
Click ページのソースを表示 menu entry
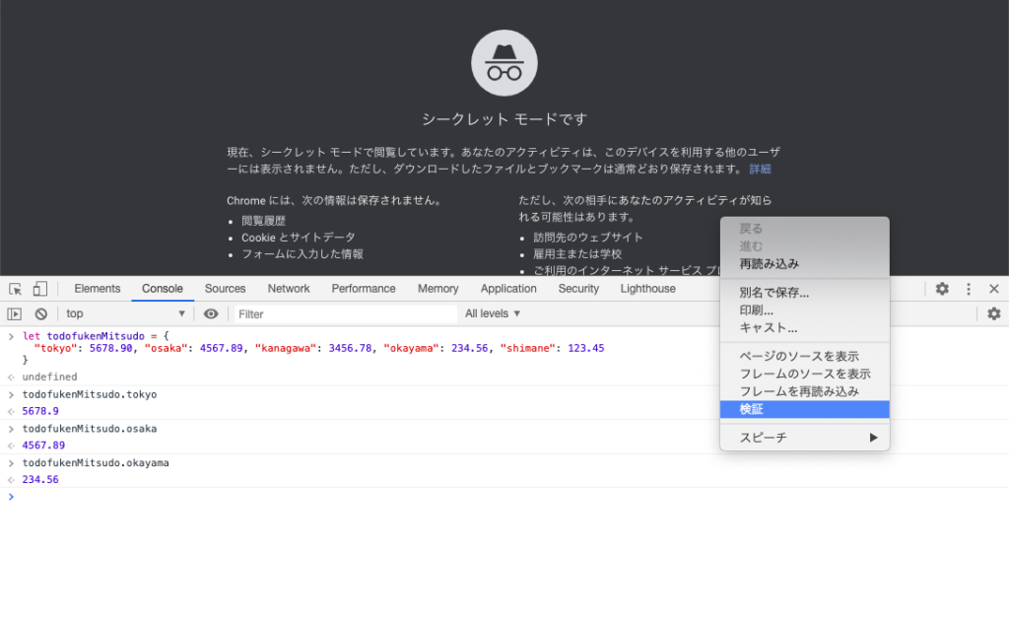click(798, 356)
